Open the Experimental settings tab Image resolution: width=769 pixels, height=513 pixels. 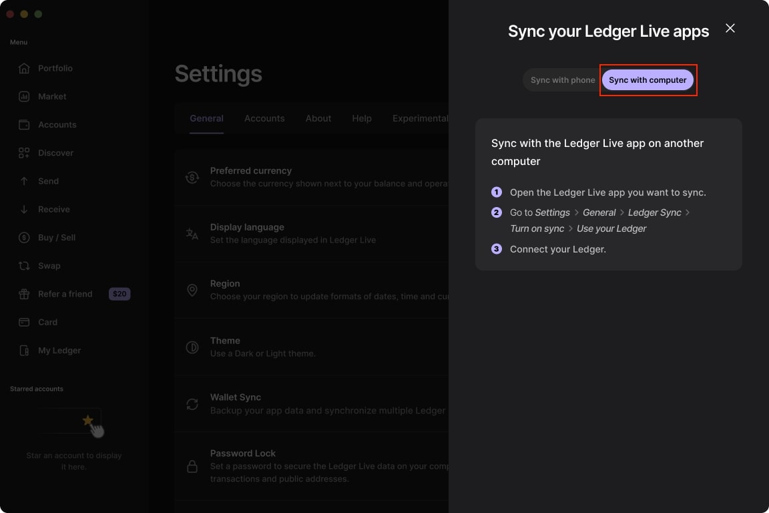coord(420,118)
